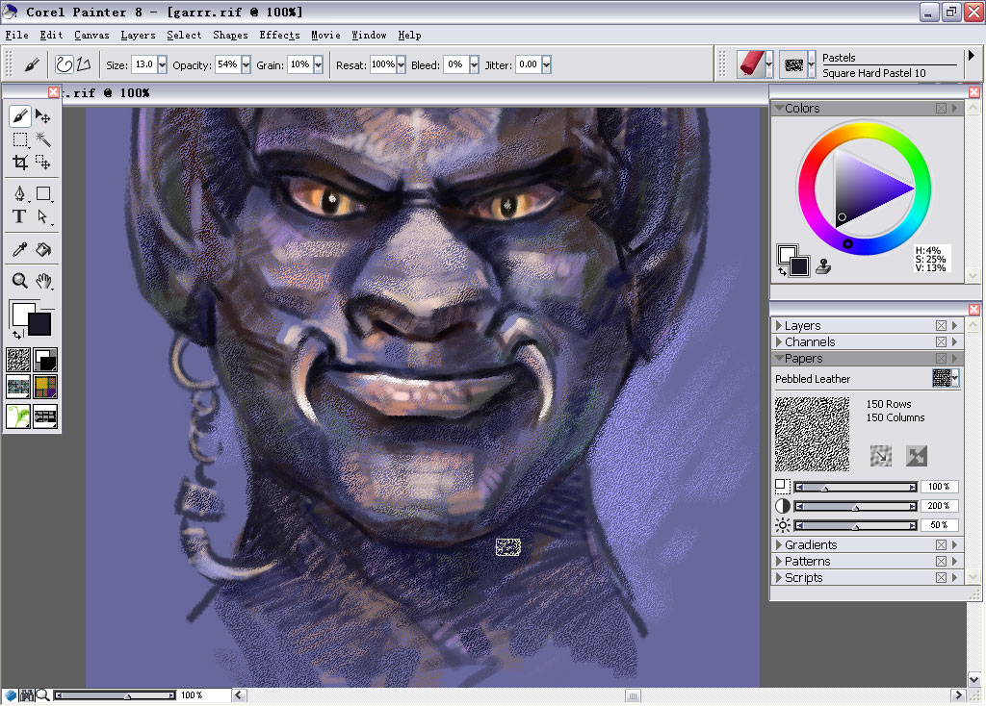Open the Effects menu
This screenshot has height=706, width=986.
pyautogui.click(x=279, y=36)
